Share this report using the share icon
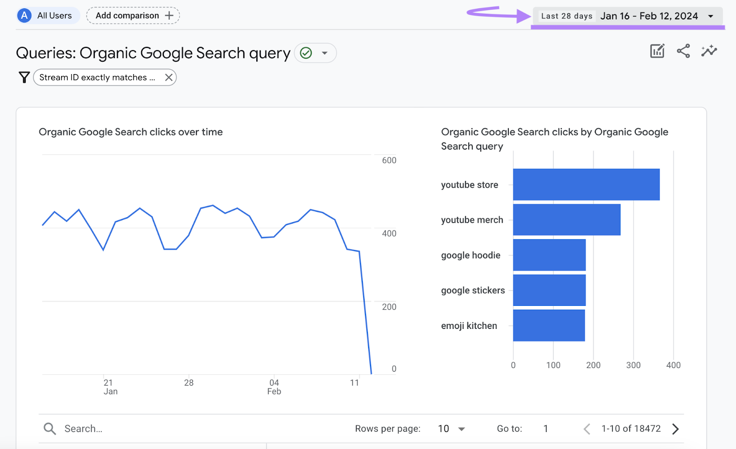The height and width of the screenshot is (449, 736). pyautogui.click(x=683, y=51)
